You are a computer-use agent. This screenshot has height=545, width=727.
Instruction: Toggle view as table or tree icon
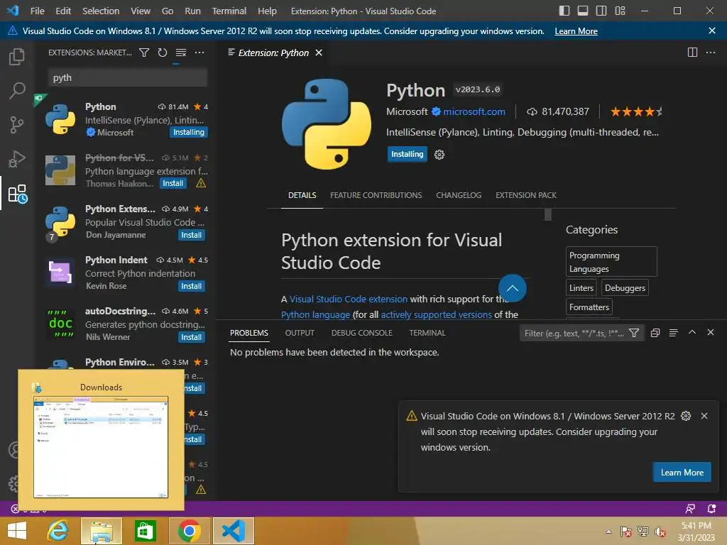674,333
